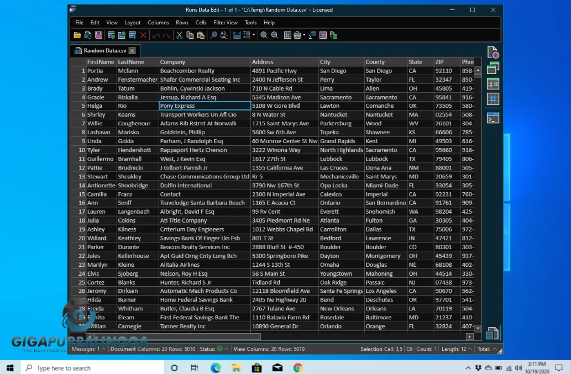Click the Paste clipboard icon

pyautogui.click(x=201, y=35)
